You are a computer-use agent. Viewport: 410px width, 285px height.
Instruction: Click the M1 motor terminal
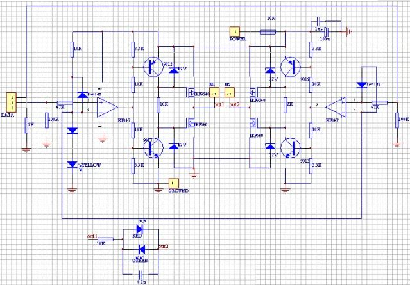tap(212, 90)
